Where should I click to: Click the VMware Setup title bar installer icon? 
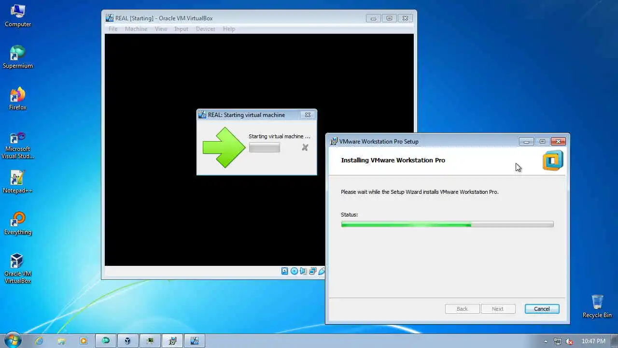[x=334, y=141]
